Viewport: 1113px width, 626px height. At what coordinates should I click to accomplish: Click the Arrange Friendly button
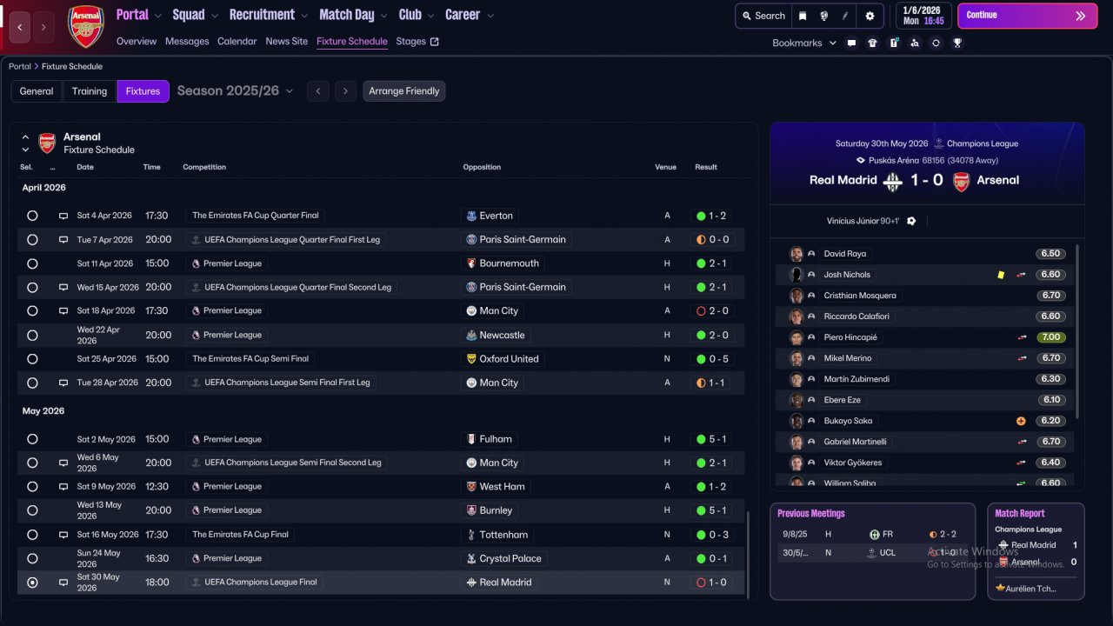tap(403, 91)
